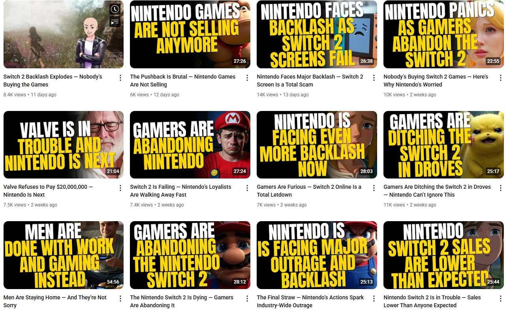The height and width of the screenshot is (310, 509).
Task: Click title 'Nintendo Faces Major Backlash — Switch 2 Screen'
Action: pyautogui.click(x=310, y=81)
